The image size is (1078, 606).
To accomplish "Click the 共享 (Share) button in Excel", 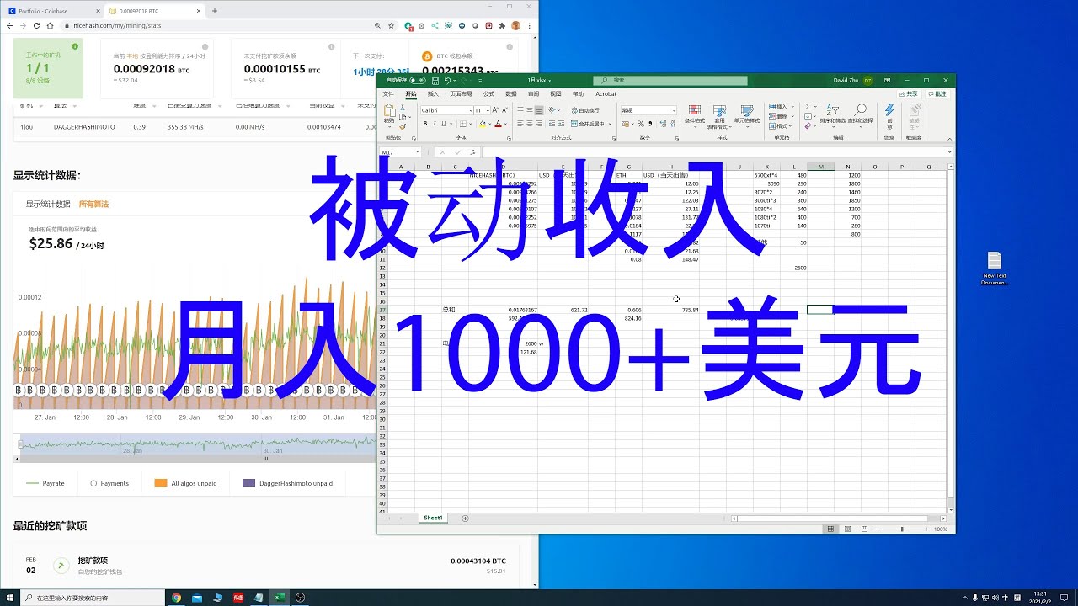I will (x=910, y=94).
